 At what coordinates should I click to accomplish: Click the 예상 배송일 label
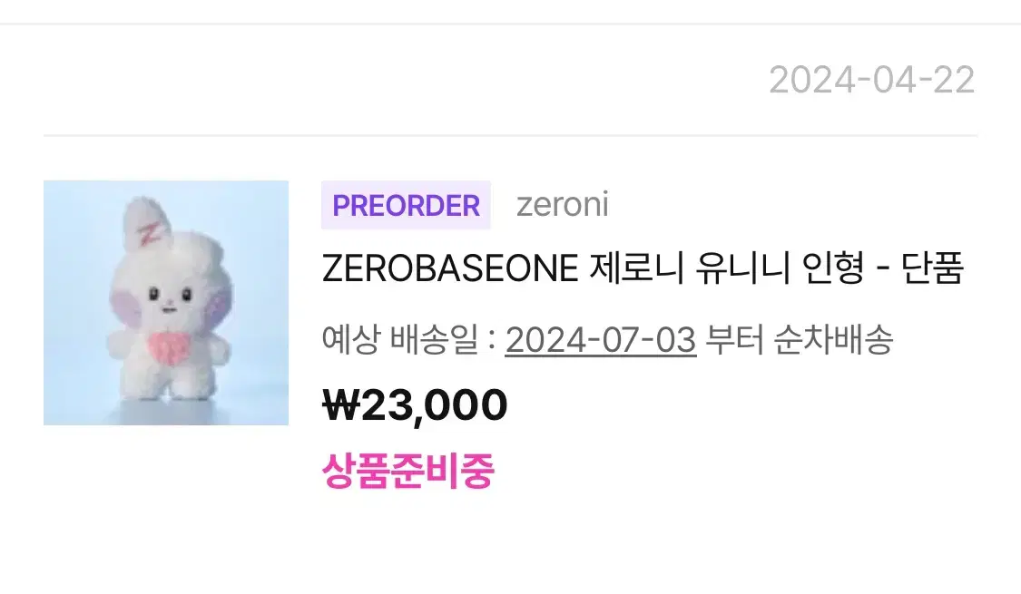pyautogui.click(x=401, y=339)
